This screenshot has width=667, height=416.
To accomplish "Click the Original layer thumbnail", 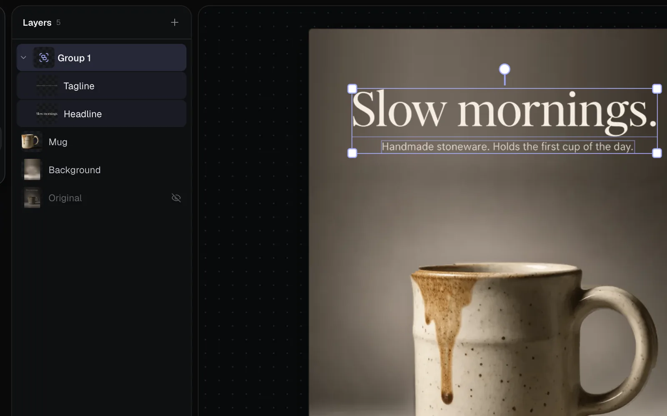I will (32, 198).
